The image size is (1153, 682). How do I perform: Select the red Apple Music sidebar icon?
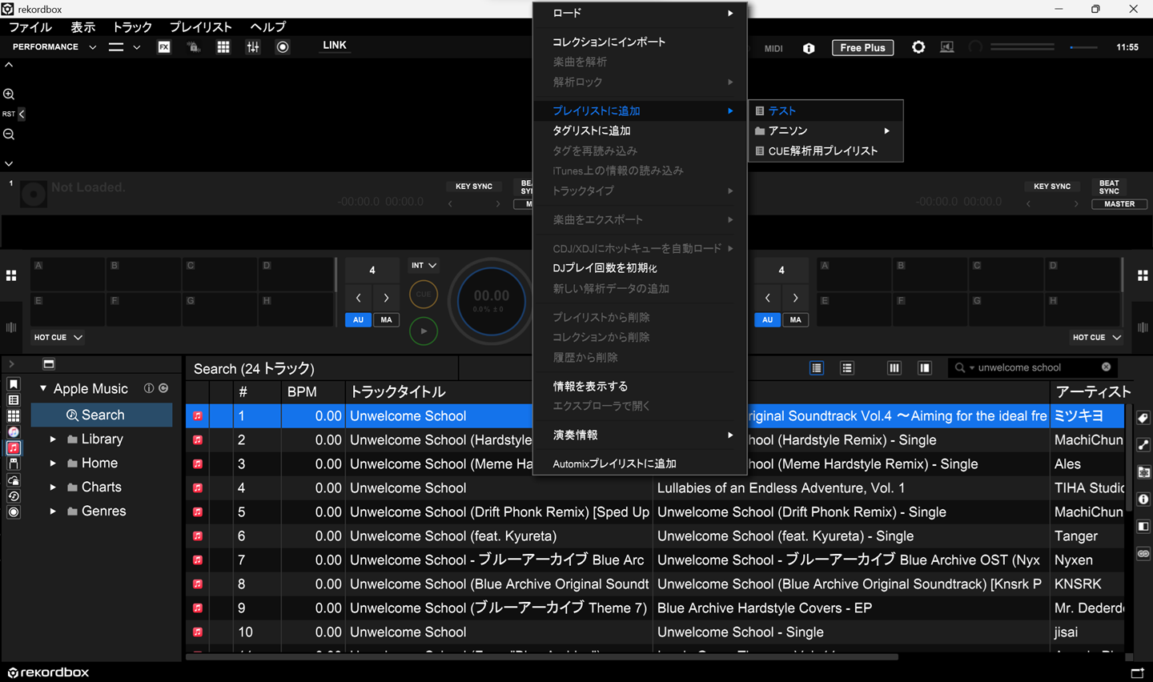coord(13,448)
